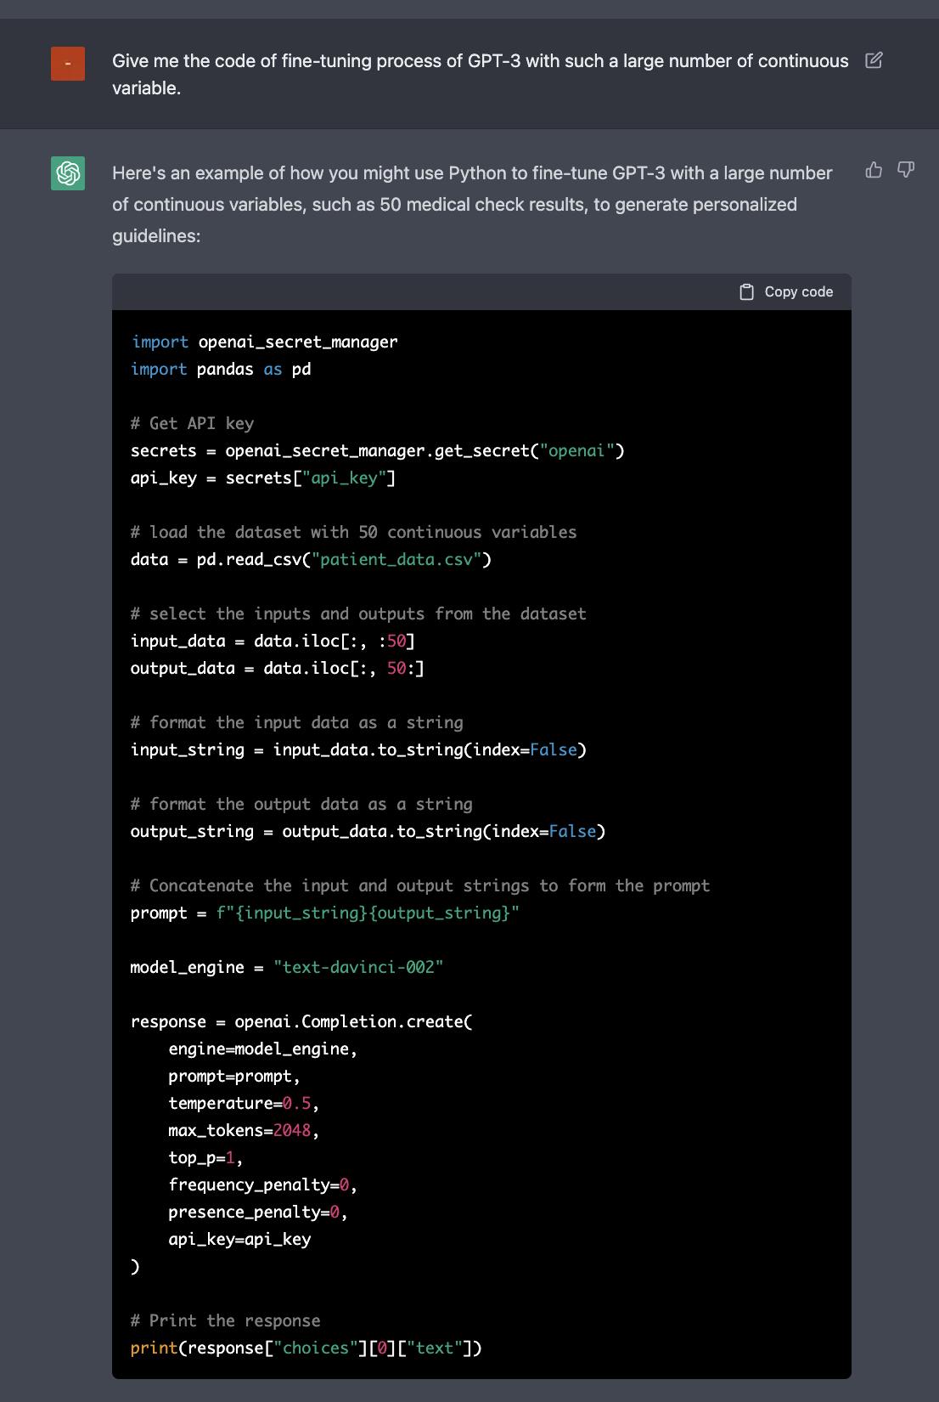Give the response a thumbs up
This screenshot has height=1402, width=939.
[874, 171]
